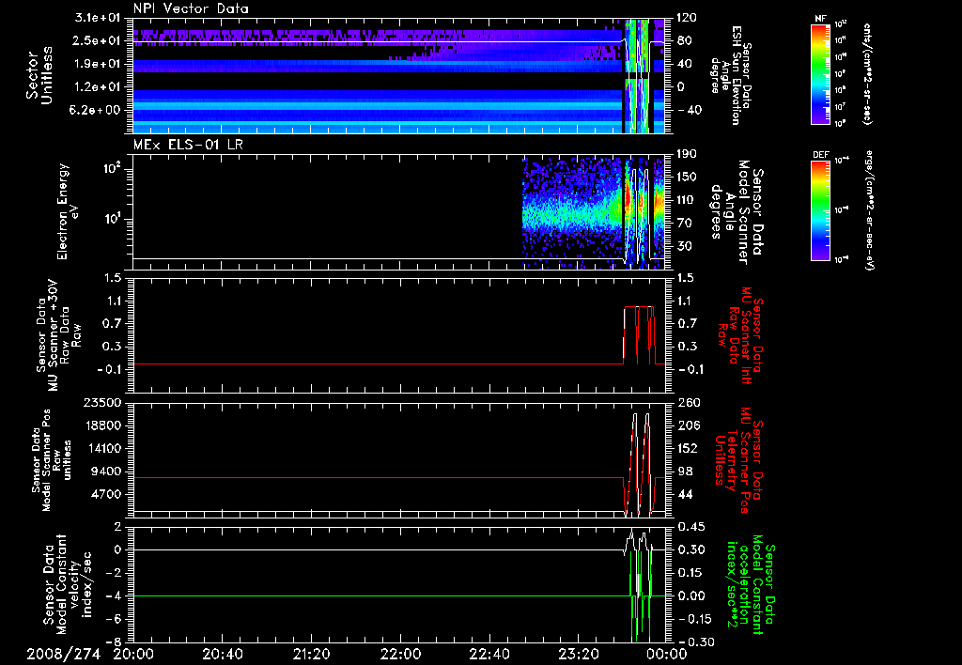This screenshot has width=962, height=665.
Task: Click the 2.5e+01 sector tick value
Action: click(97, 40)
